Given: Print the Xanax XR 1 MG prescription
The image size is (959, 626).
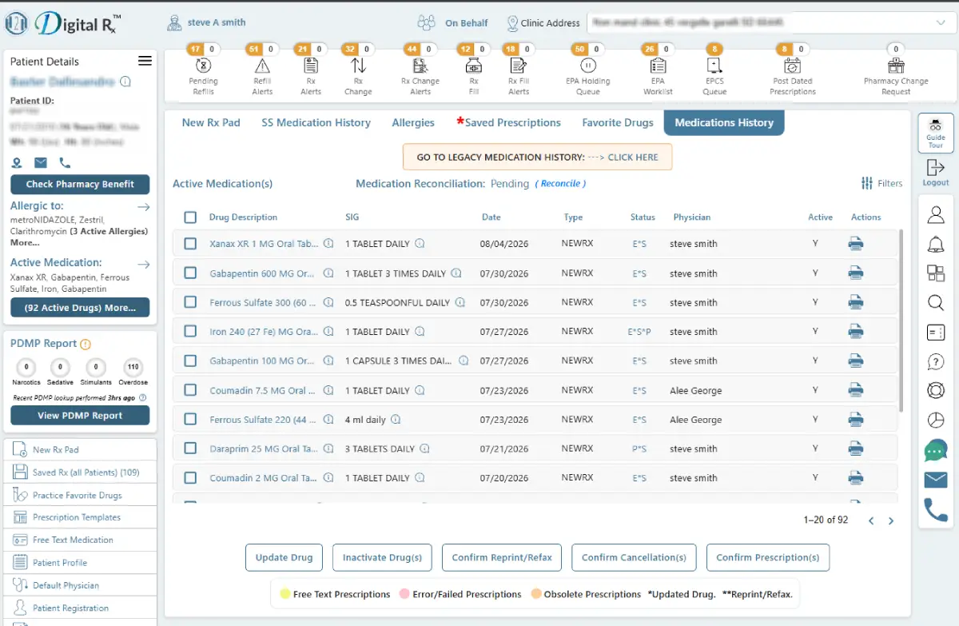Looking at the screenshot, I should [x=856, y=244].
